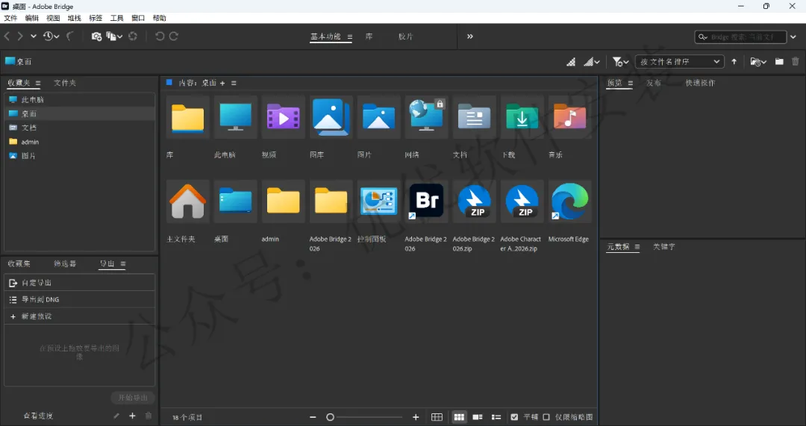Open the 编辑 menu
The image size is (806, 426).
(x=32, y=18)
